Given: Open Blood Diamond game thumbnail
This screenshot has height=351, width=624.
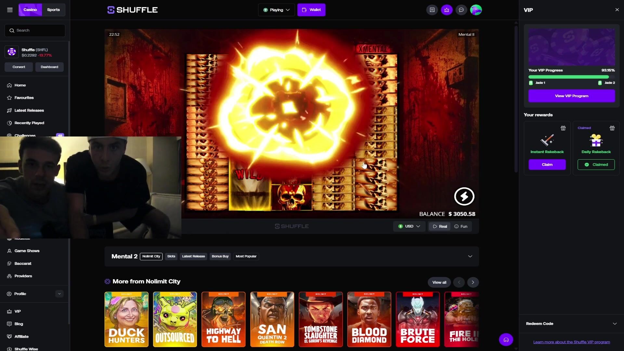Looking at the screenshot, I should 369,319.
